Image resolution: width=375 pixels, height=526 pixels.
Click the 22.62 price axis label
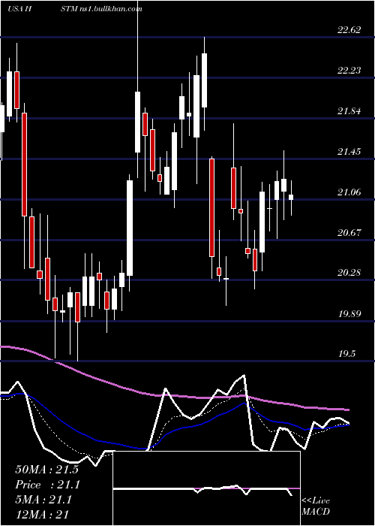coord(349,30)
